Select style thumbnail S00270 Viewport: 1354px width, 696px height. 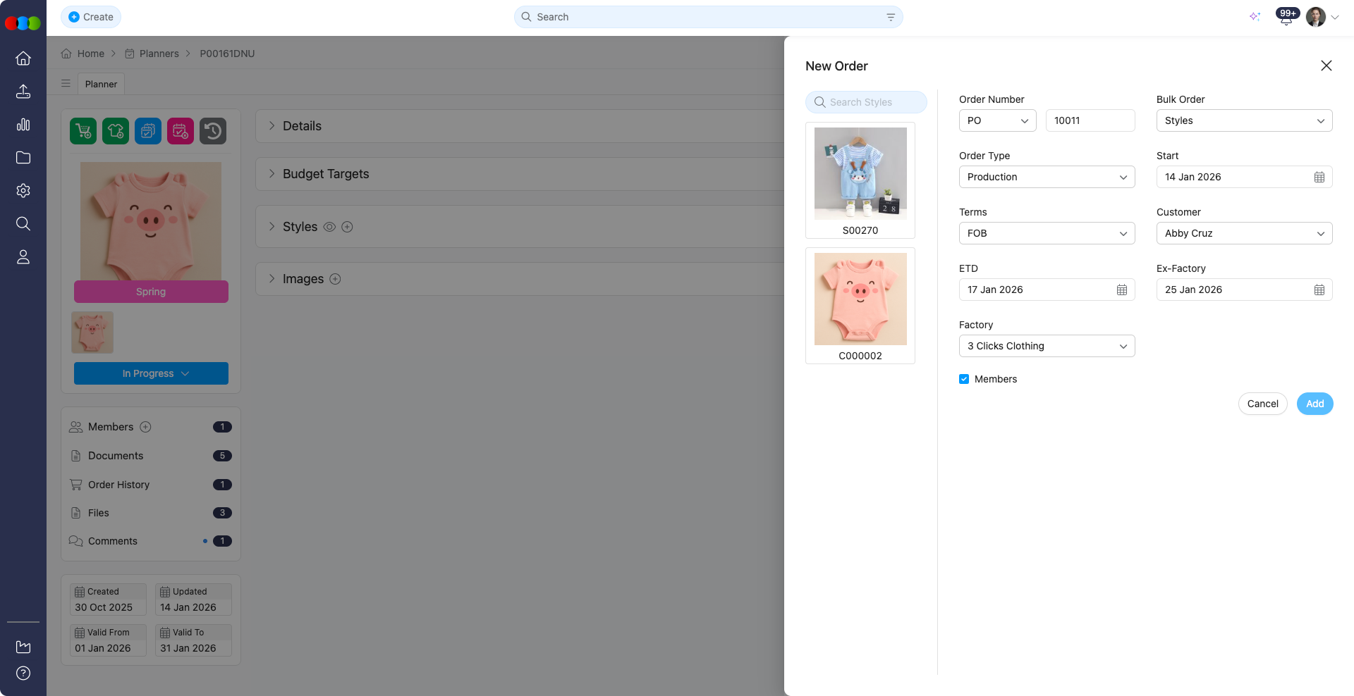click(x=860, y=173)
